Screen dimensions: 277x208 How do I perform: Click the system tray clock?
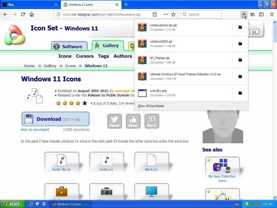tap(267, 204)
